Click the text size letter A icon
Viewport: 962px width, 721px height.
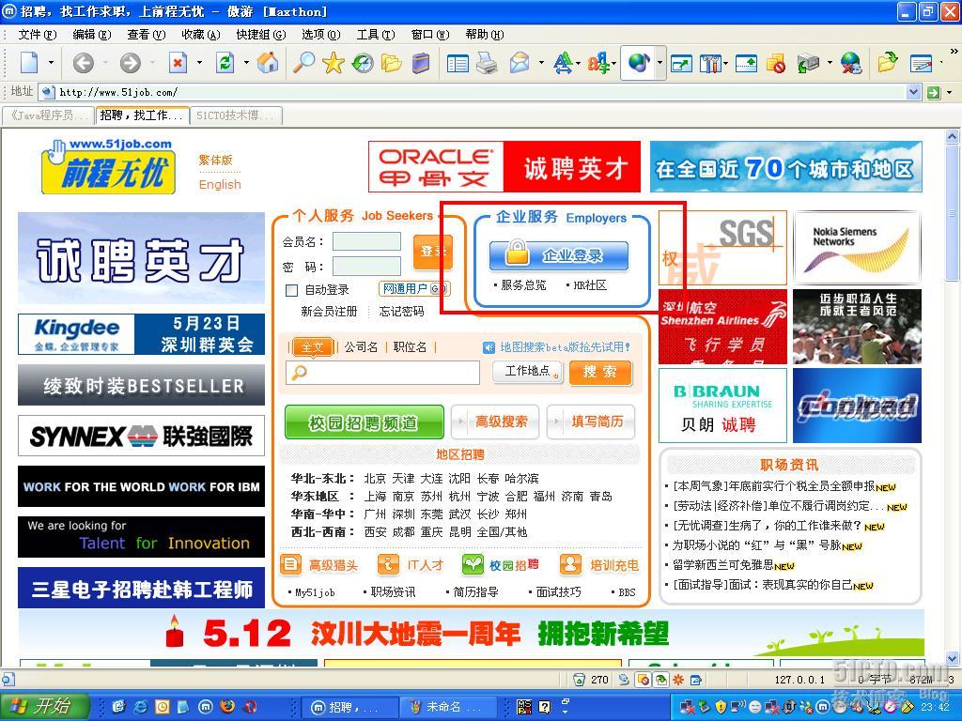click(x=563, y=63)
